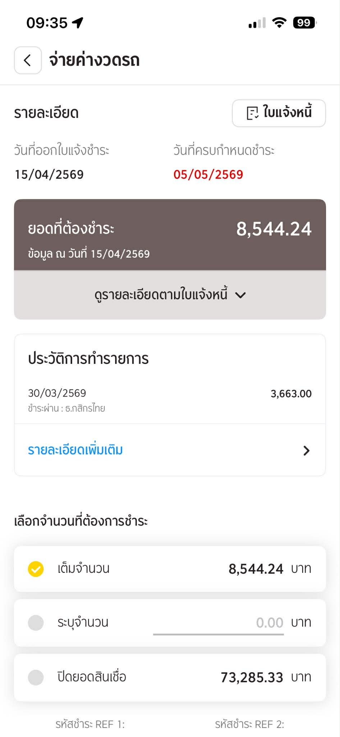
Task: Tap the yellow checkmark on เต็มจำนวน
Action: [36, 569]
